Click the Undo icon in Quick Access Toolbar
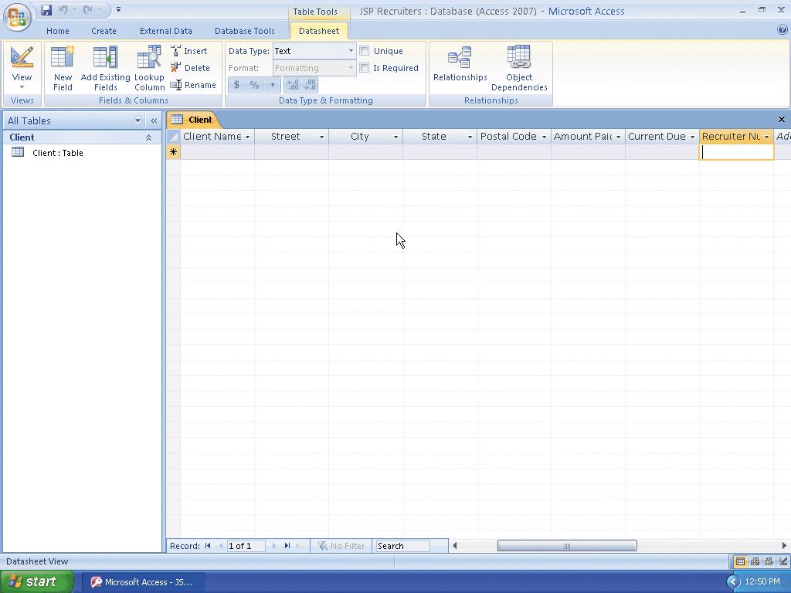Screen dimensions: 791x593 point(63,10)
